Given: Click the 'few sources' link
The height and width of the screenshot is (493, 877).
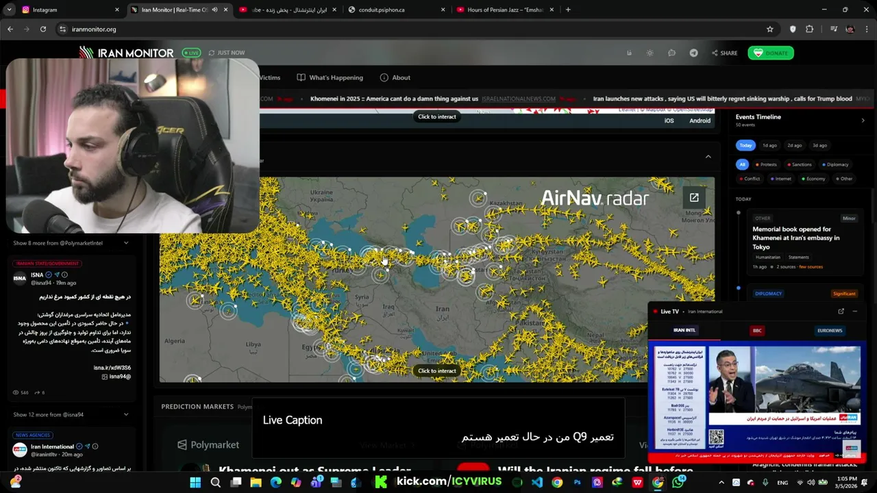Looking at the screenshot, I should point(811,266).
